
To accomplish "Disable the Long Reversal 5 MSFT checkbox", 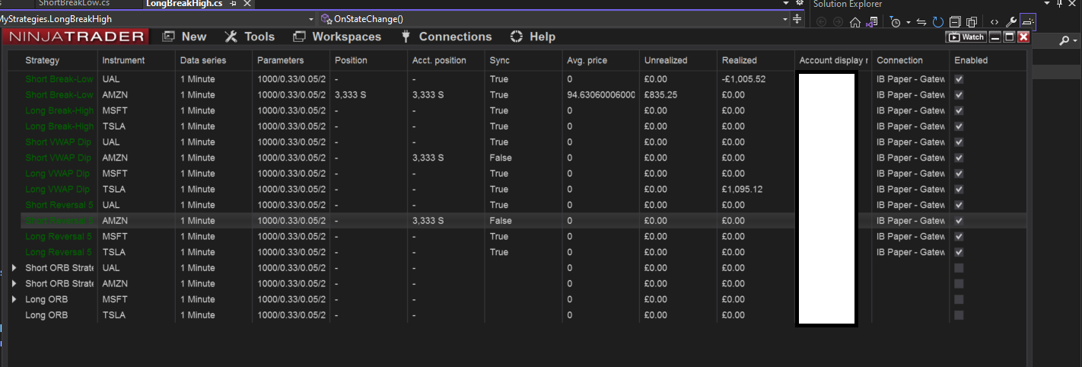I will click(959, 237).
